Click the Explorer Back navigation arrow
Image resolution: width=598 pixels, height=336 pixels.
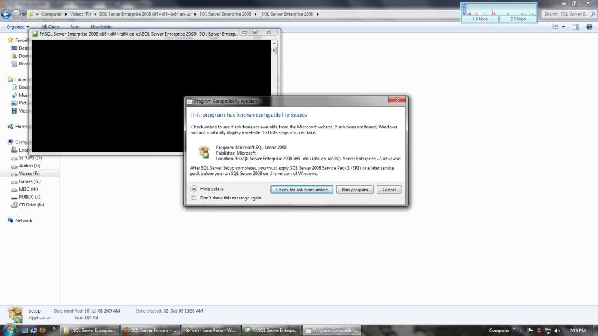pyautogui.click(x=6, y=14)
